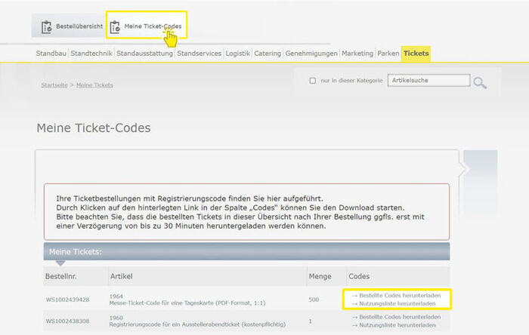Image resolution: width=529 pixels, height=335 pixels.
Task: Open the Marketing tab
Action: tap(357, 54)
